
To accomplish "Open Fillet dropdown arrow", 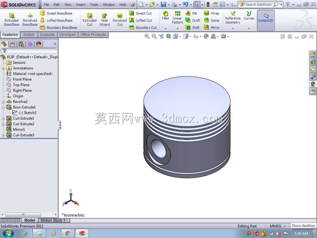I will click(165, 29).
